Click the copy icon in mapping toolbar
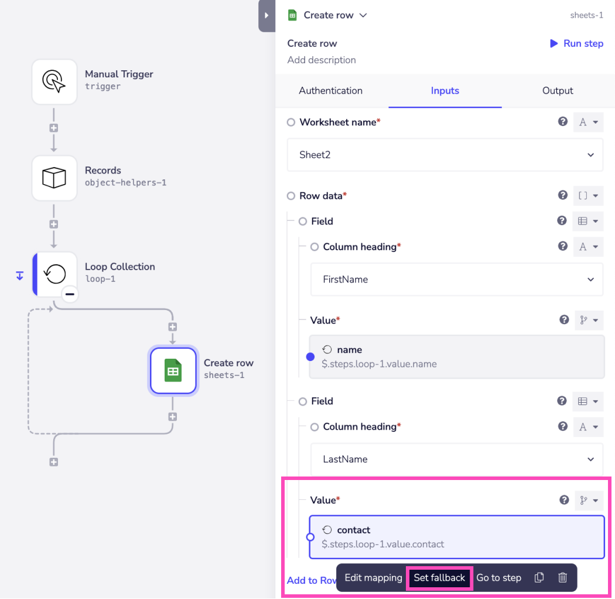This screenshot has height=599, width=615. (539, 578)
